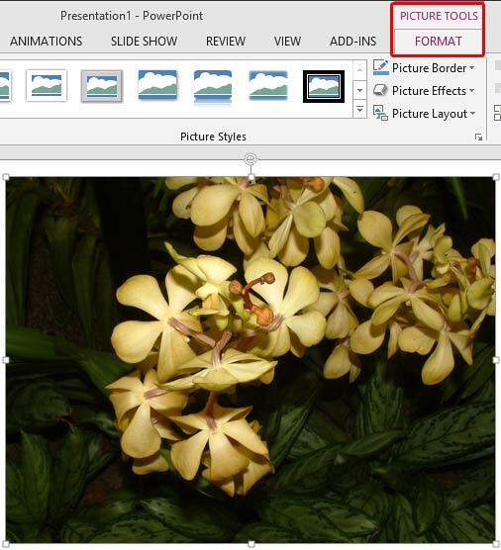
Task: Click the right-middle picture resize handle
Action: point(496,360)
